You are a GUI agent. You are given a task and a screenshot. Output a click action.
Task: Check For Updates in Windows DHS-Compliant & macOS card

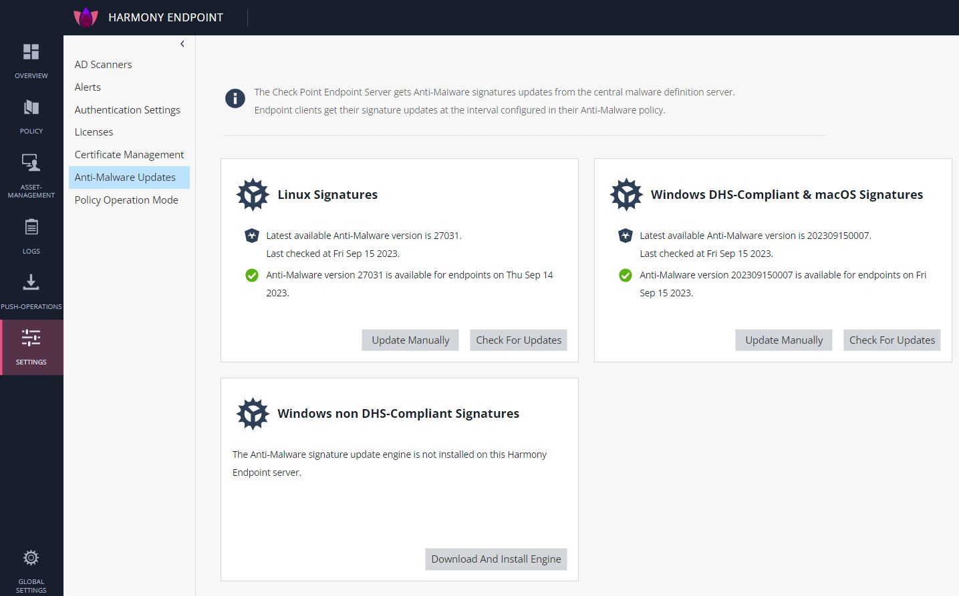[x=892, y=340]
